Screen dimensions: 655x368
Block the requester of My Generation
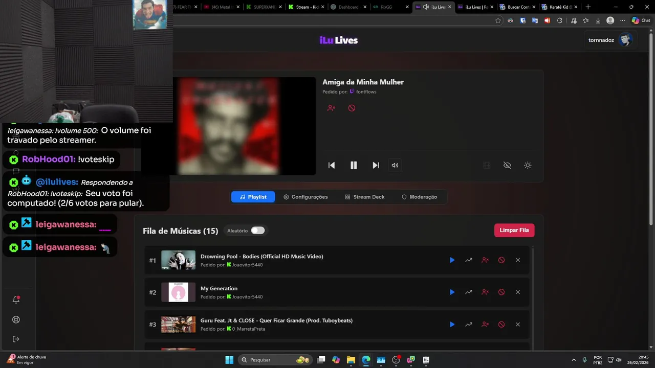(x=485, y=292)
